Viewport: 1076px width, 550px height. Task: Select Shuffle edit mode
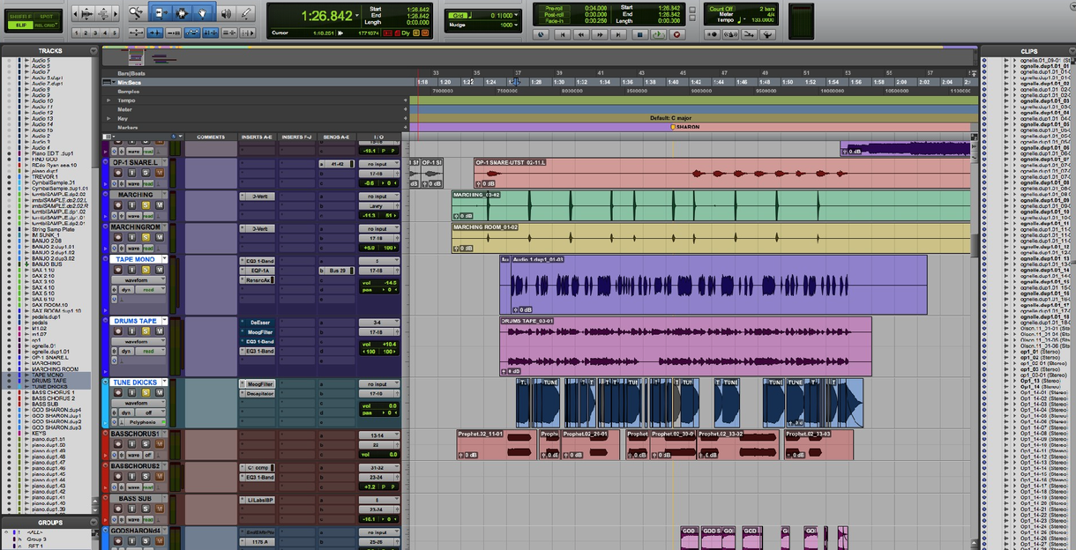(19, 17)
